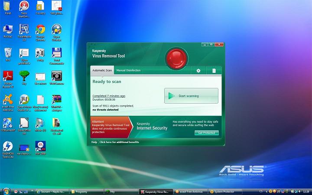Select the Počítač computer icon

point(8,31)
